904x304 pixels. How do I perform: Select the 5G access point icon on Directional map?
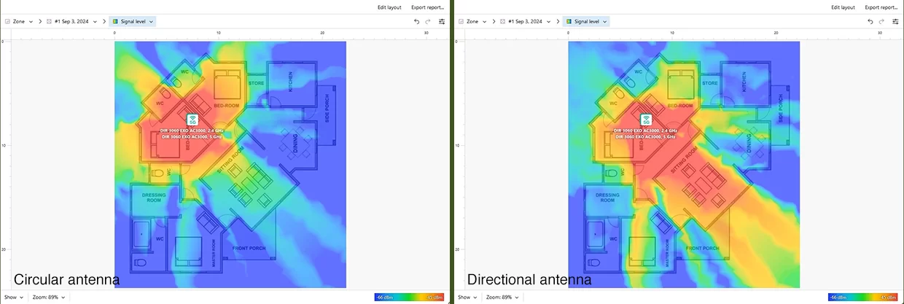(x=646, y=120)
